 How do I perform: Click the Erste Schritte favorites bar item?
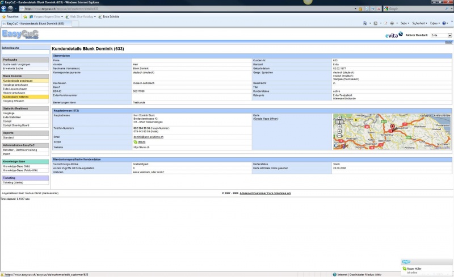[108, 16]
